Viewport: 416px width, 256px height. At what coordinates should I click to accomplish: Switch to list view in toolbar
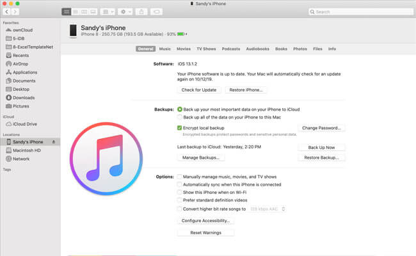(76, 12)
